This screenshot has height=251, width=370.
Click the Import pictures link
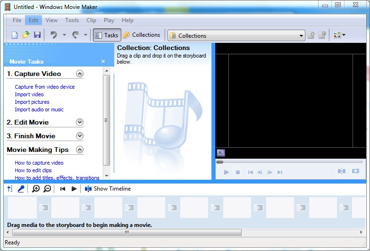(32, 102)
